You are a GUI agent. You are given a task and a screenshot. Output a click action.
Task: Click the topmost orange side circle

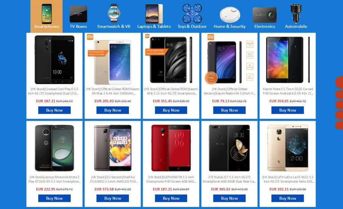[x=339, y=82]
